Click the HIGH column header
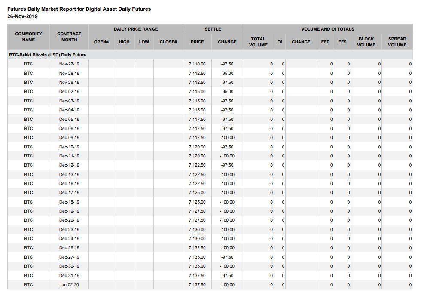 pyautogui.click(x=124, y=42)
